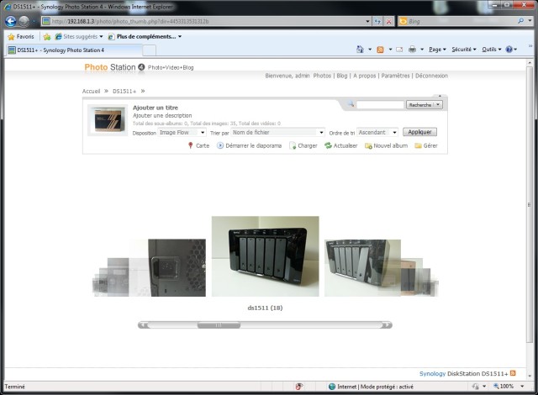Click the album search text field

click(x=380, y=104)
